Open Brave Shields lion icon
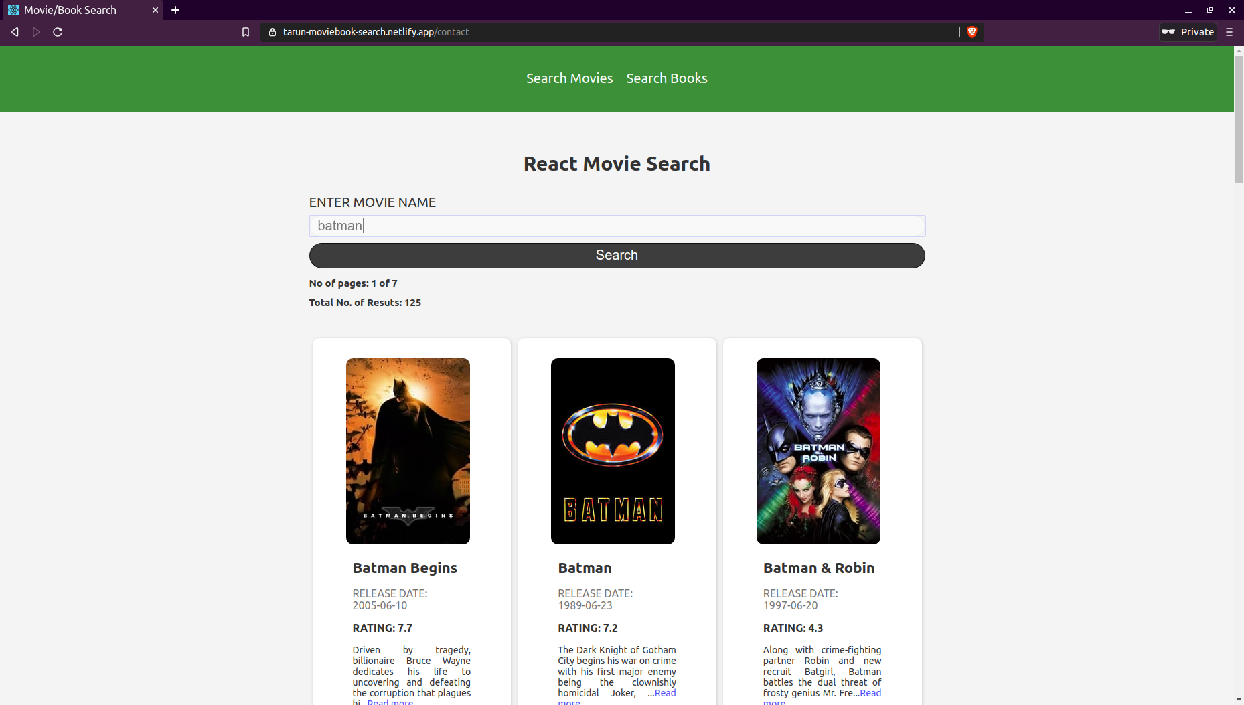1244x705 pixels. click(972, 32)
